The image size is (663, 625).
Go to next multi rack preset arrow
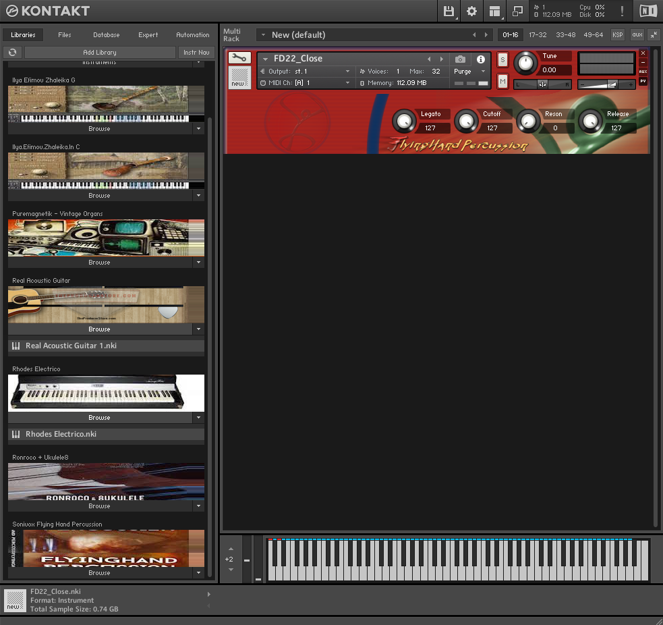486,35
